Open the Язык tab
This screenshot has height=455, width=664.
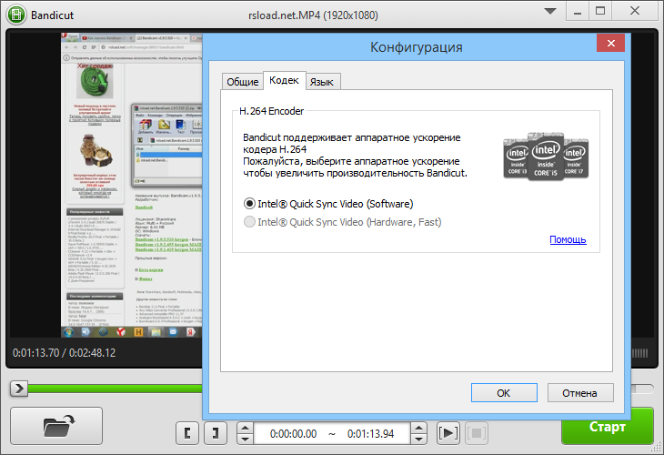point(322,82)
